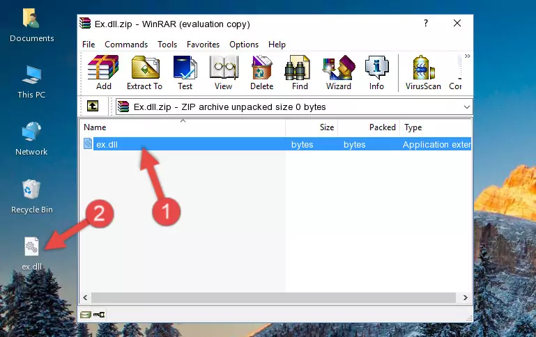Open the Help menu
The image size is (536, 337).
click(277, 45)
